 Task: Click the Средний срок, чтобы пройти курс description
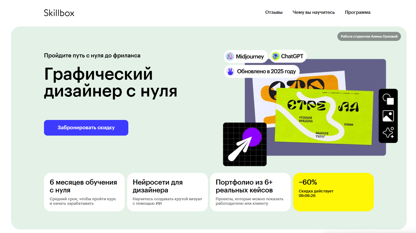[x=83, y=201]
